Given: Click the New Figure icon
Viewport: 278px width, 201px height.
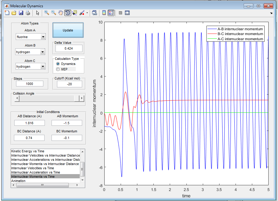Looking at the screenshot, I should [7, 13].
